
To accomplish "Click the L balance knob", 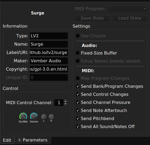I will coord(44,117).
